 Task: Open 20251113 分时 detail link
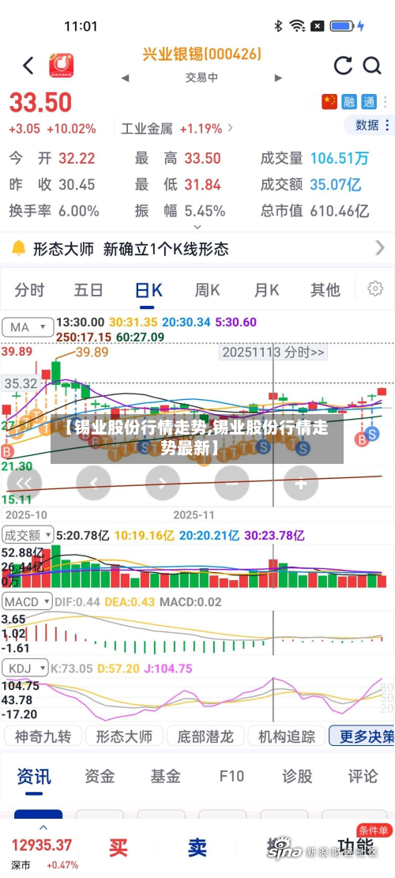pyautogui.click(x=273, y=352)
